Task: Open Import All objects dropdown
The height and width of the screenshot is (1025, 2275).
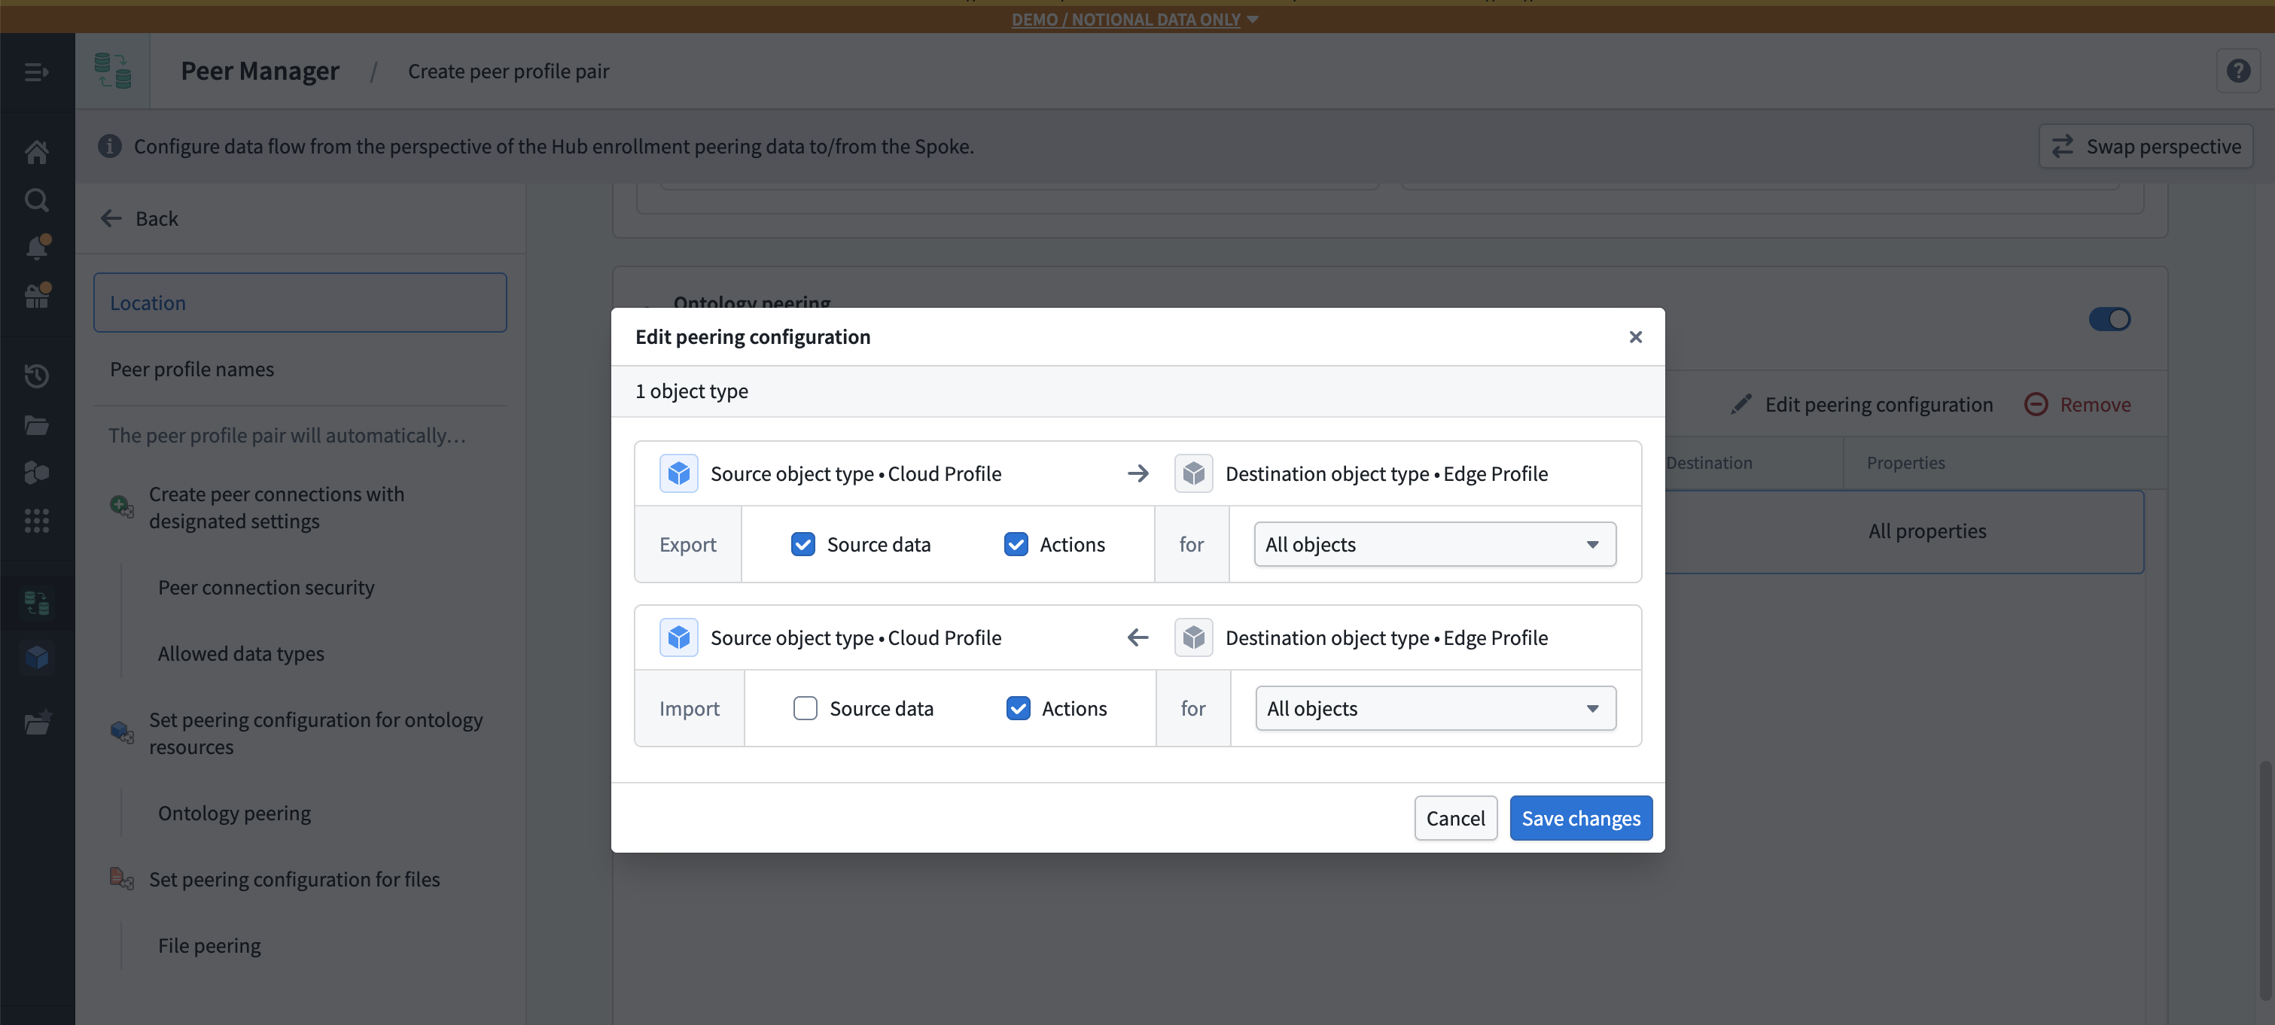Action: 1436,708
